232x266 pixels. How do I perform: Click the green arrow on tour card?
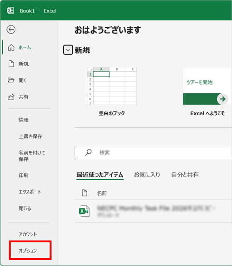pos(223,99)
